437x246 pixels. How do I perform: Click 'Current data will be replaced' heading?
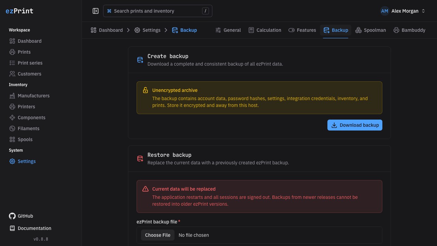[184, 189]
